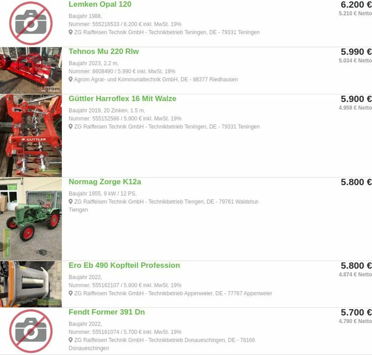The height and width of the screenshot is (355, 372).
Task: Click location pin in Fendt Former listing
Action: click(x=71, y=340)
